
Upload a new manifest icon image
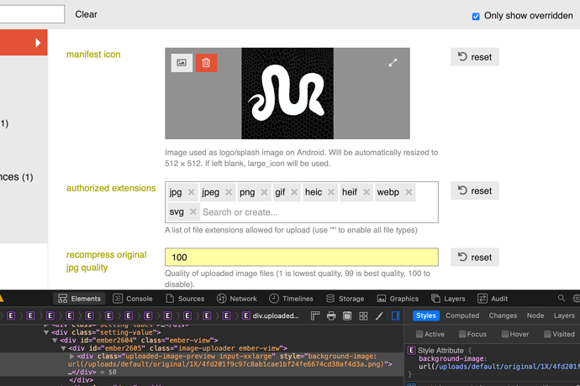click(x=182, y=63)
